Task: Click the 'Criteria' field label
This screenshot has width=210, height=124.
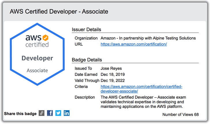Action: click(x=81, y=87)
